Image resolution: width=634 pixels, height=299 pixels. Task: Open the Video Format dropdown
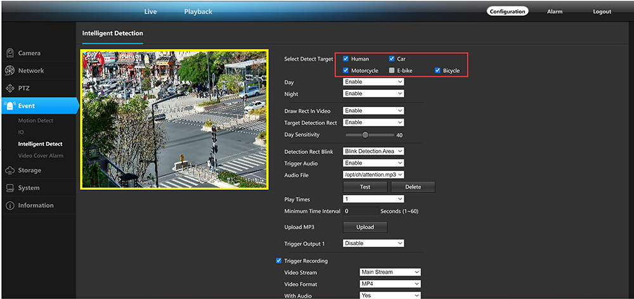click(x=390, y=284)
